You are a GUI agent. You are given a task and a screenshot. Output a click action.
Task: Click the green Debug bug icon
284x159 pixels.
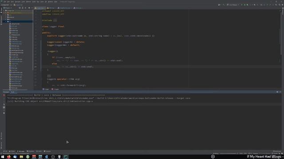pyautogui.click(x=245, y=5)
